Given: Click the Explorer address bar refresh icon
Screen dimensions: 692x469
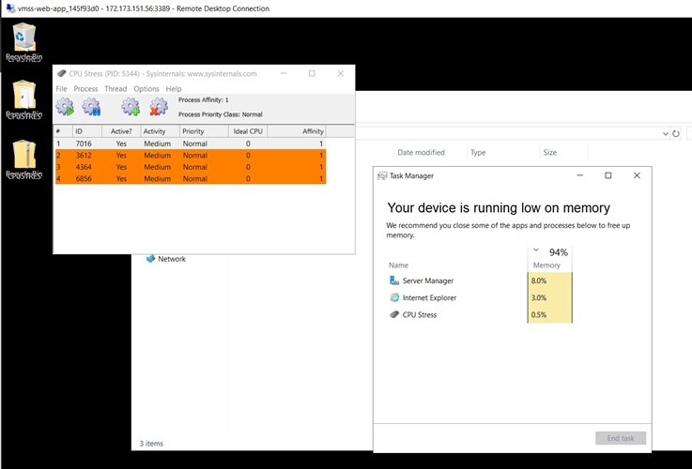Looking at the screenshot, I should click(676, 133).
